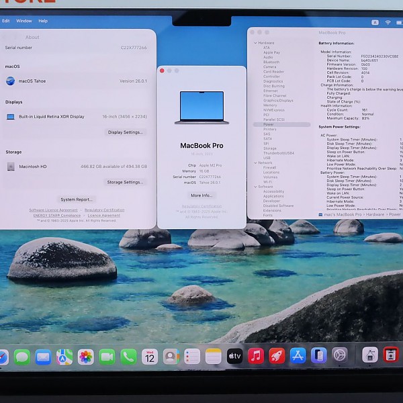Screen dimensions: 403x403
Task: Open Calendar icon in the dock
Action: [x=150, y=357]
